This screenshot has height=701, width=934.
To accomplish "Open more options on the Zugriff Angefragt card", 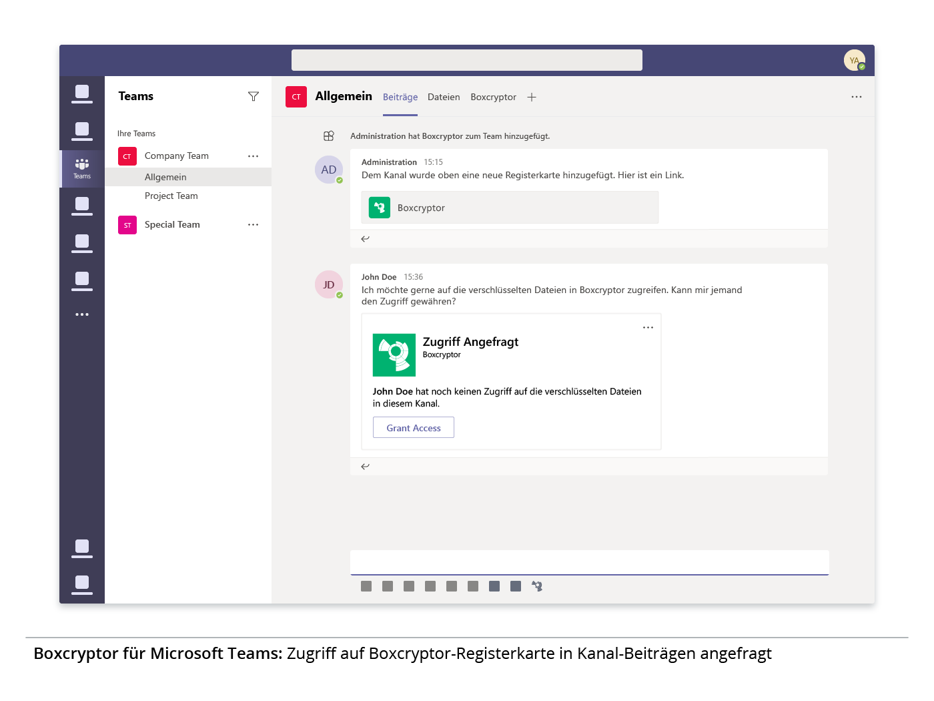I will (x=648, y=328).
